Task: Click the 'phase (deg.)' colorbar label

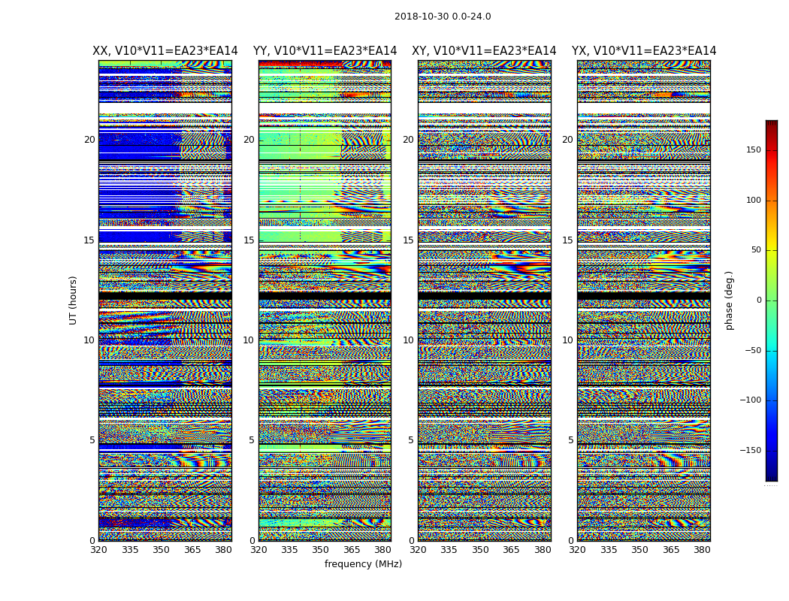Action: coord(729,300)
